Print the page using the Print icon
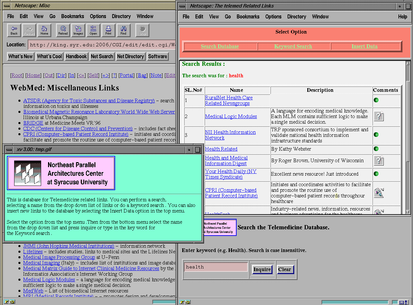This screenshot has height=305, width=413. coord(108,30)
